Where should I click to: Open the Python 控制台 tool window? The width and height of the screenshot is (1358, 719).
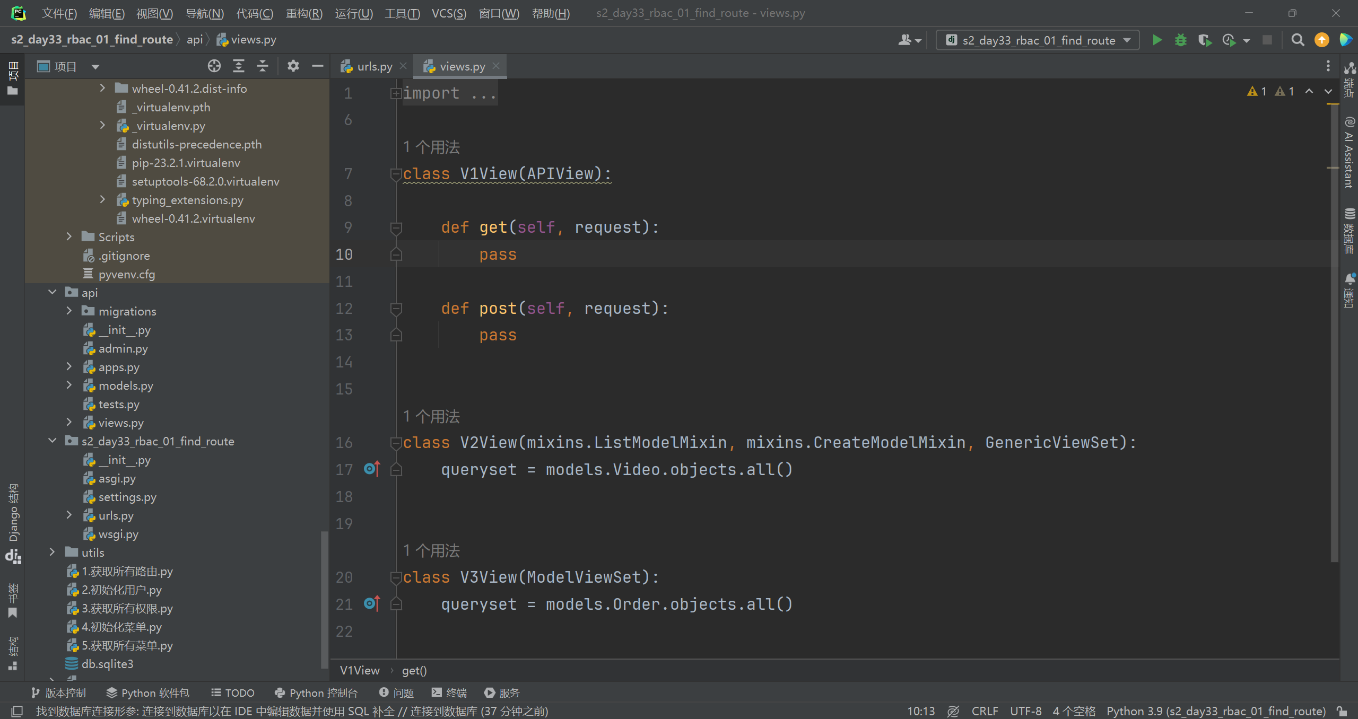tap(316, 692)
